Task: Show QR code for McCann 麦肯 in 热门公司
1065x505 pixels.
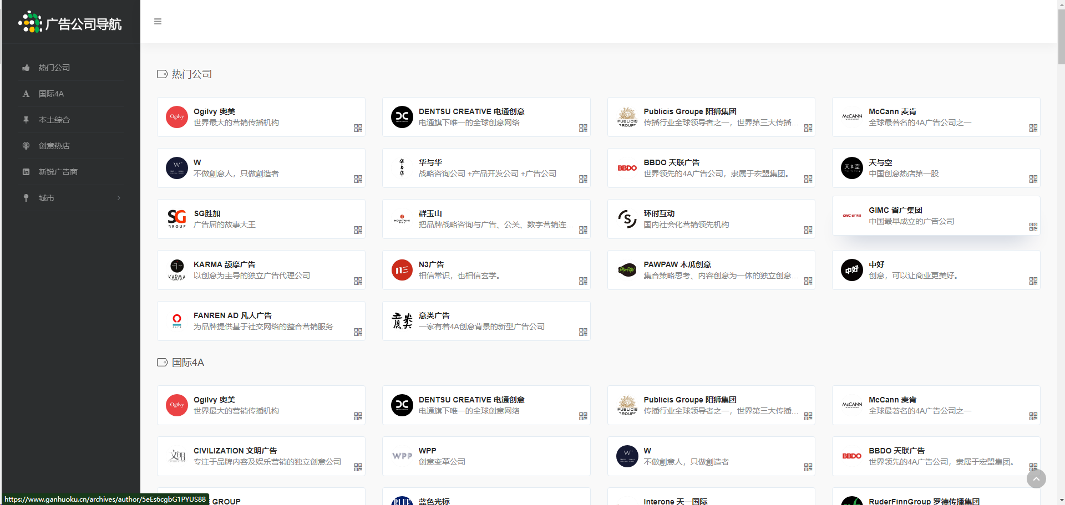Action: pos(1033,128)
